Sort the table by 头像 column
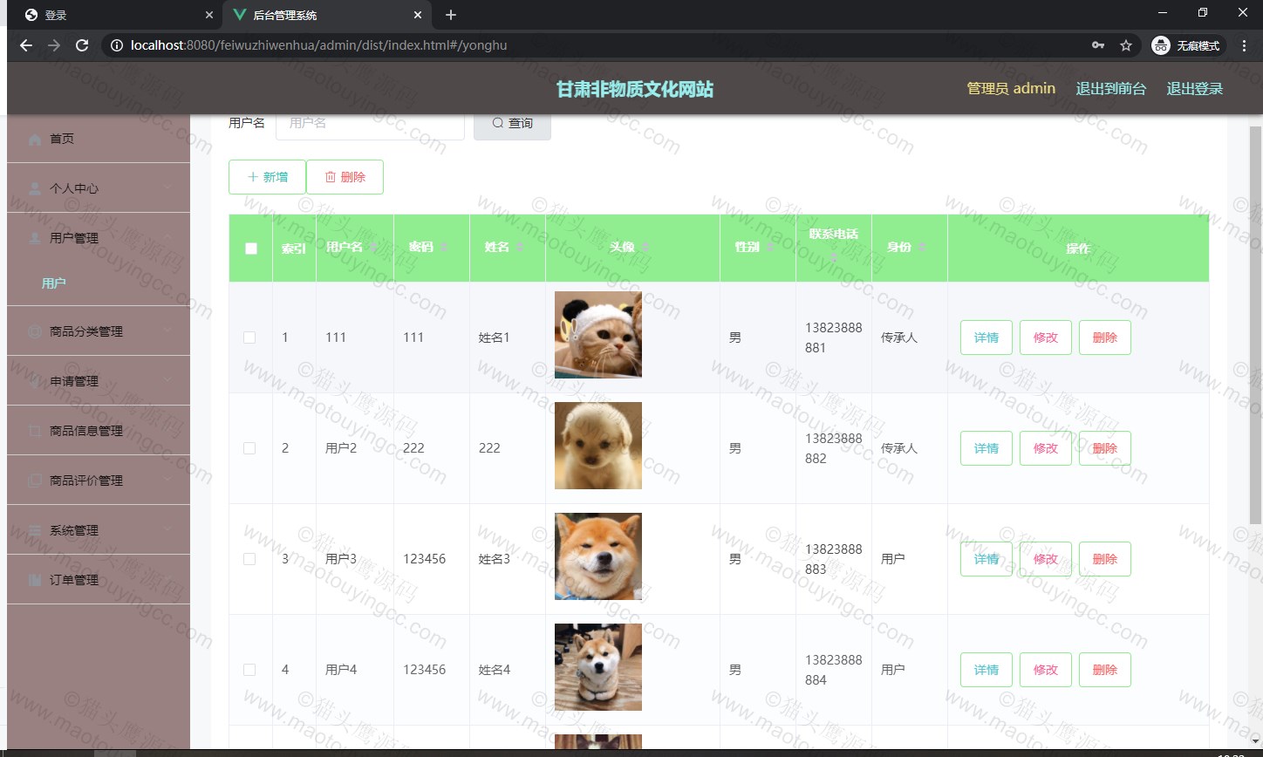The height and width of the screenshot is (757, 1263). (645, 248)
